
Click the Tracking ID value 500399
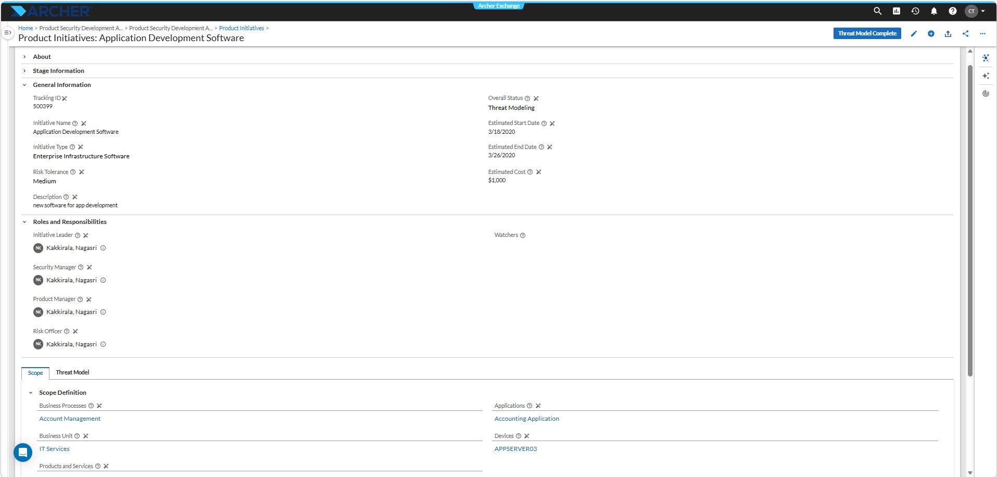click(43, 106)
